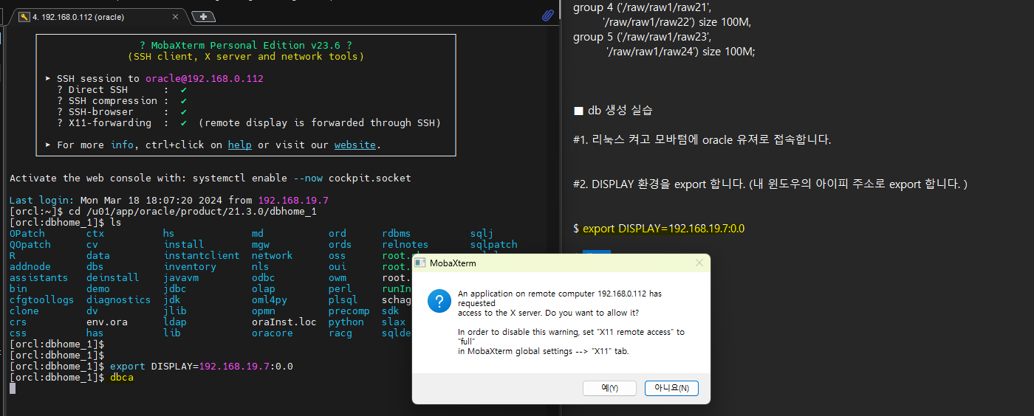Click the blue paperclip icon at the tab bar's right end

tap(548, 15)
